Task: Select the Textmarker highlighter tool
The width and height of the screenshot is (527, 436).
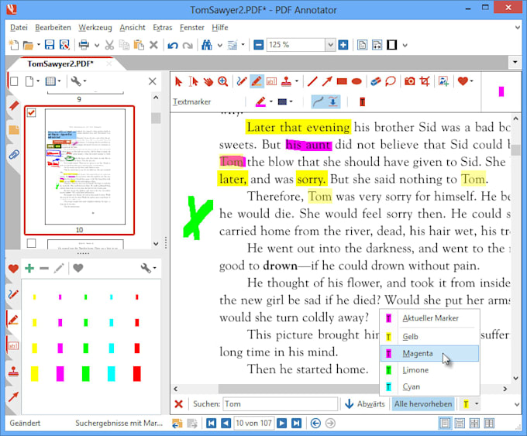Action: pyautogui.click(x=257, y=81)
